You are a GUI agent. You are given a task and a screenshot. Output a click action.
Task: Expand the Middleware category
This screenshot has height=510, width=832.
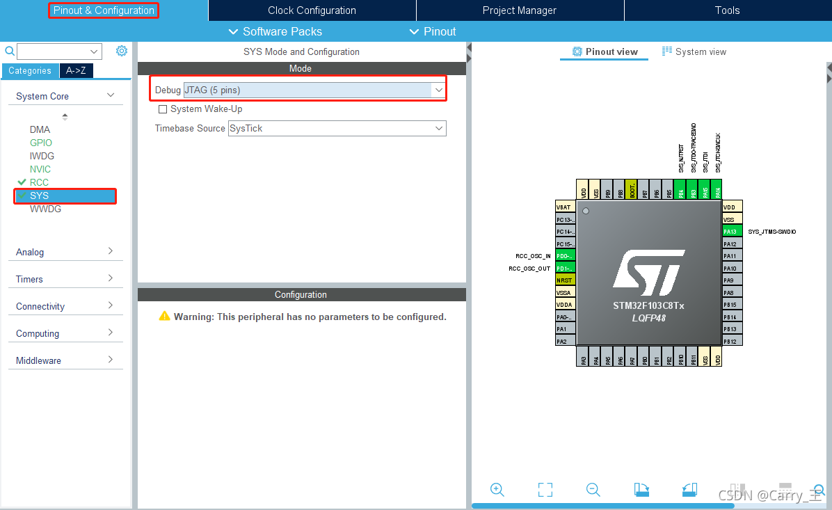click(111, 359)
